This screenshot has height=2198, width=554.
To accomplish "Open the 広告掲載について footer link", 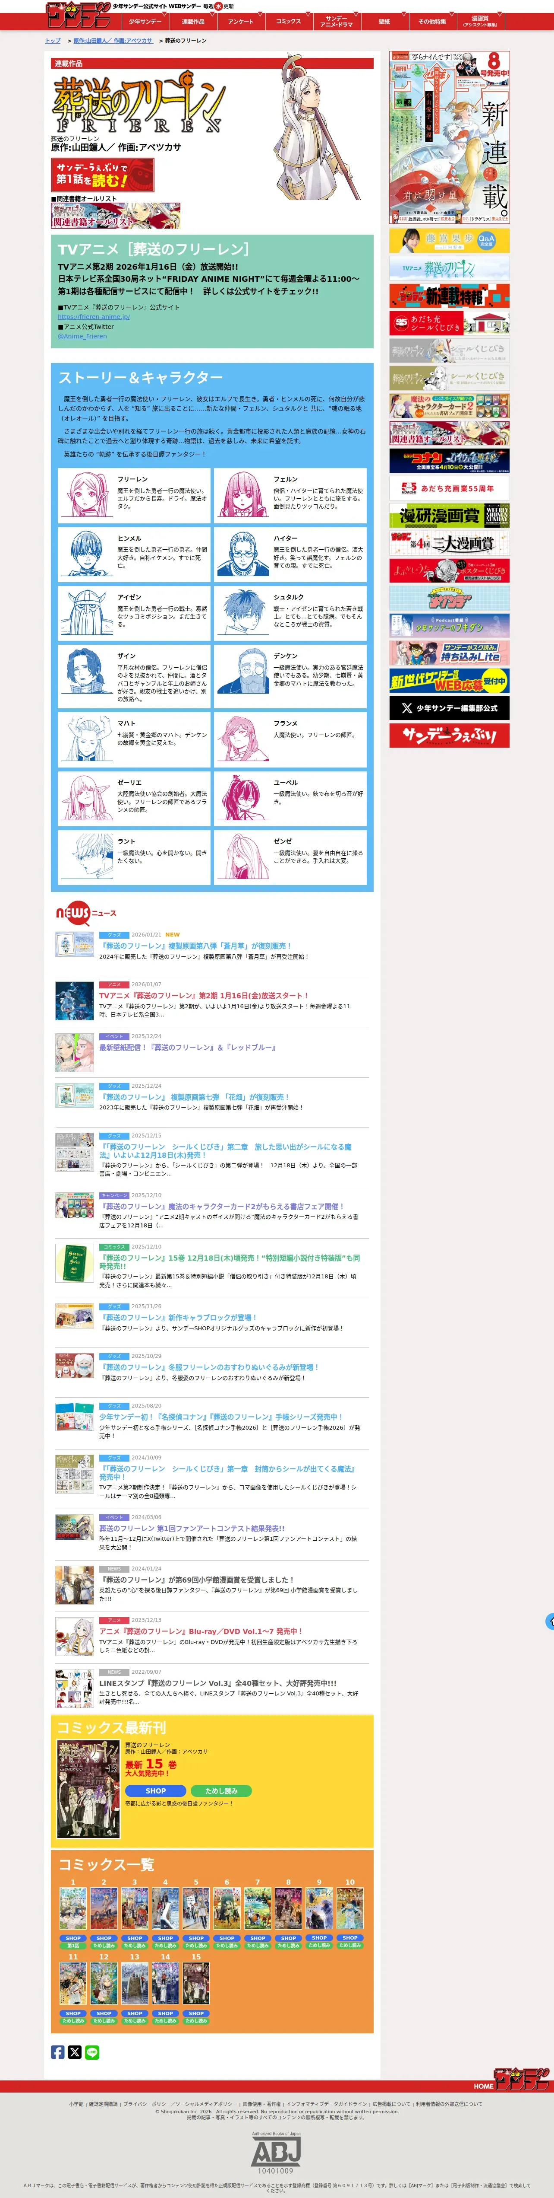I will pyautogui.click(x=391, y=2103).
